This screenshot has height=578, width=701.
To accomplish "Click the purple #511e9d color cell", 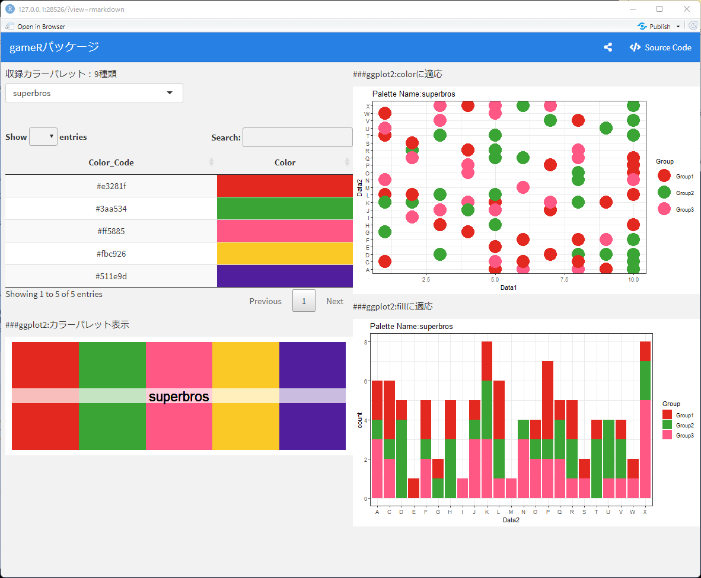I will [x=285, y=276].
